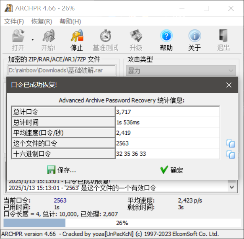Click the 保存... save button
This screenshot has height=239, width=244.
click(x=62, y=170)
